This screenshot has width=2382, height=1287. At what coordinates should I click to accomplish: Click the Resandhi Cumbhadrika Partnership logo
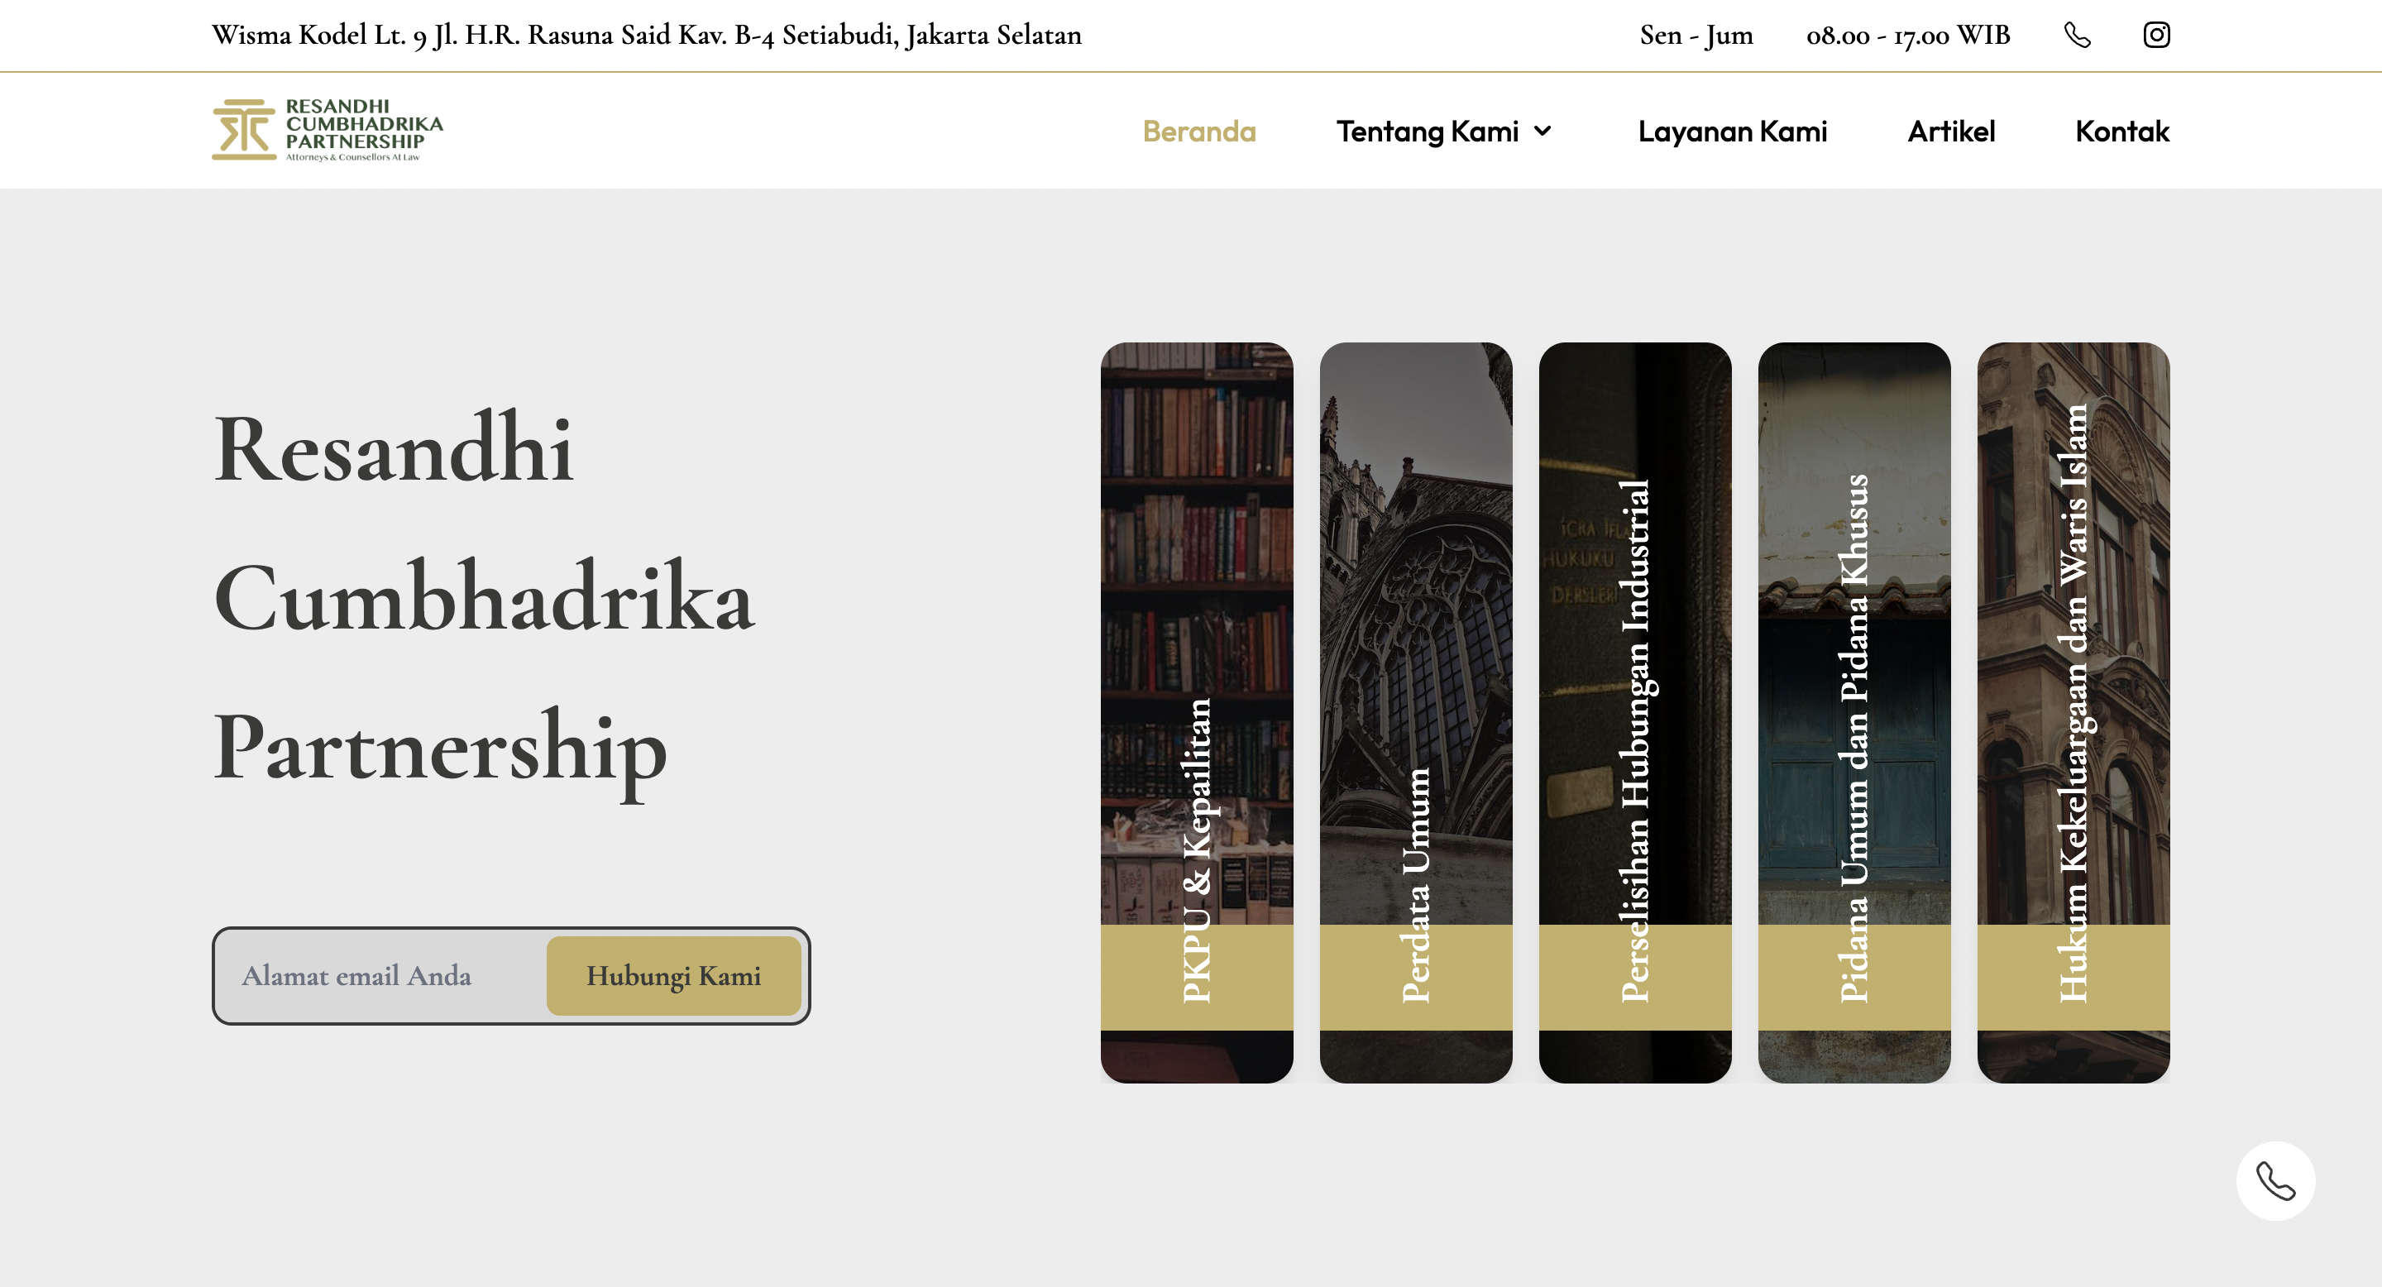click(328, 131)
